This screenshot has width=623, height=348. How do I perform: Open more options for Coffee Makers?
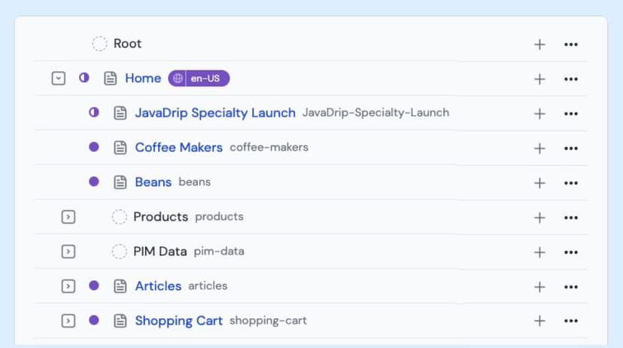tap(570, 148)
